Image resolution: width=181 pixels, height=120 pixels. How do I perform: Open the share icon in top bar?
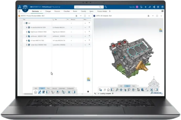(x=151, y=7)
